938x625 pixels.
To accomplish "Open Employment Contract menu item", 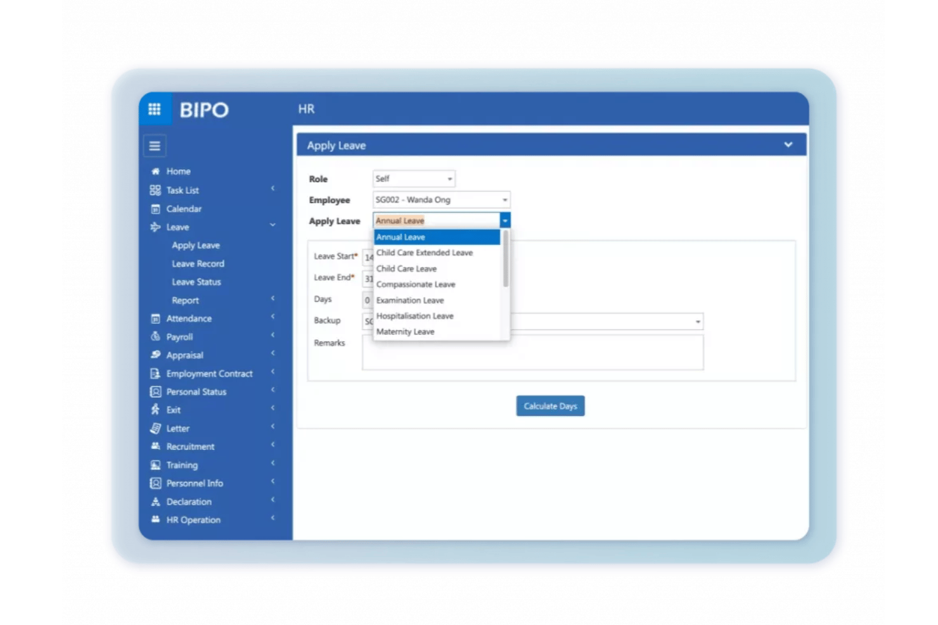I will (x=209, y=374).
